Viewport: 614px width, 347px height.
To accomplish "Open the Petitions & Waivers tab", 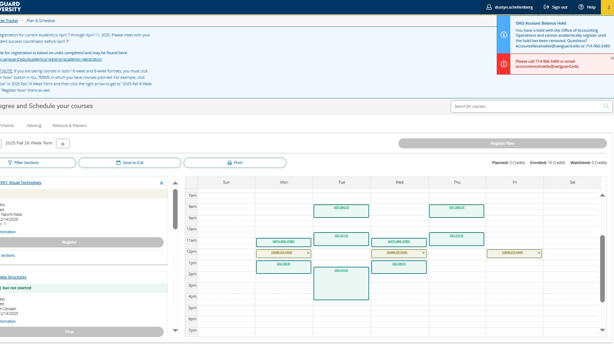I will (69, 126).
